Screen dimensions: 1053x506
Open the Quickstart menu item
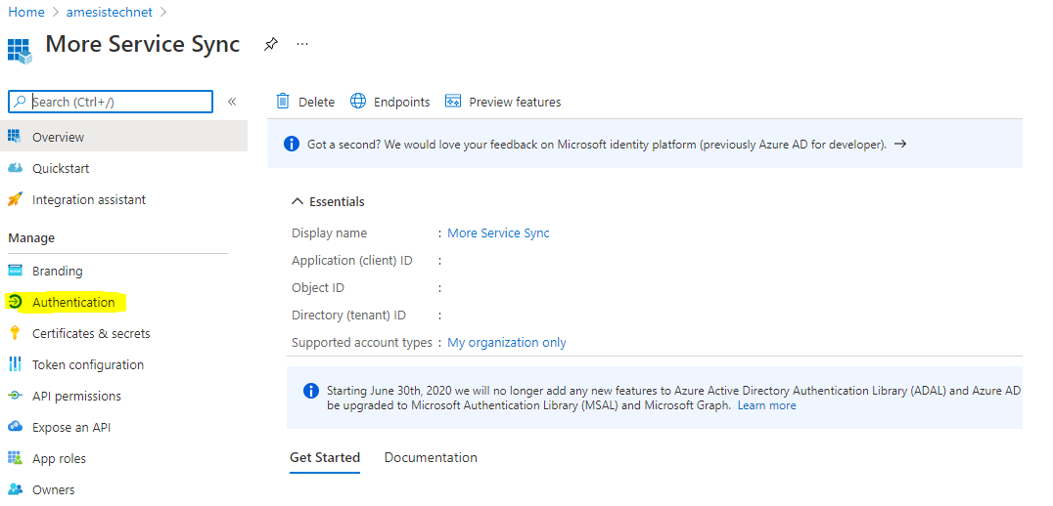tap(123, 168)
